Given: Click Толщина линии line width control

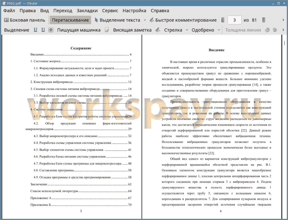Looking at the screenshot, I should tap(243, 30).
